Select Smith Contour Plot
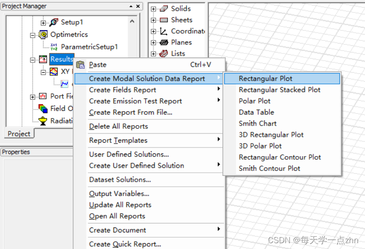Viewport: 365px width, 249px height. pyautogui.click(x=282, y=168)
